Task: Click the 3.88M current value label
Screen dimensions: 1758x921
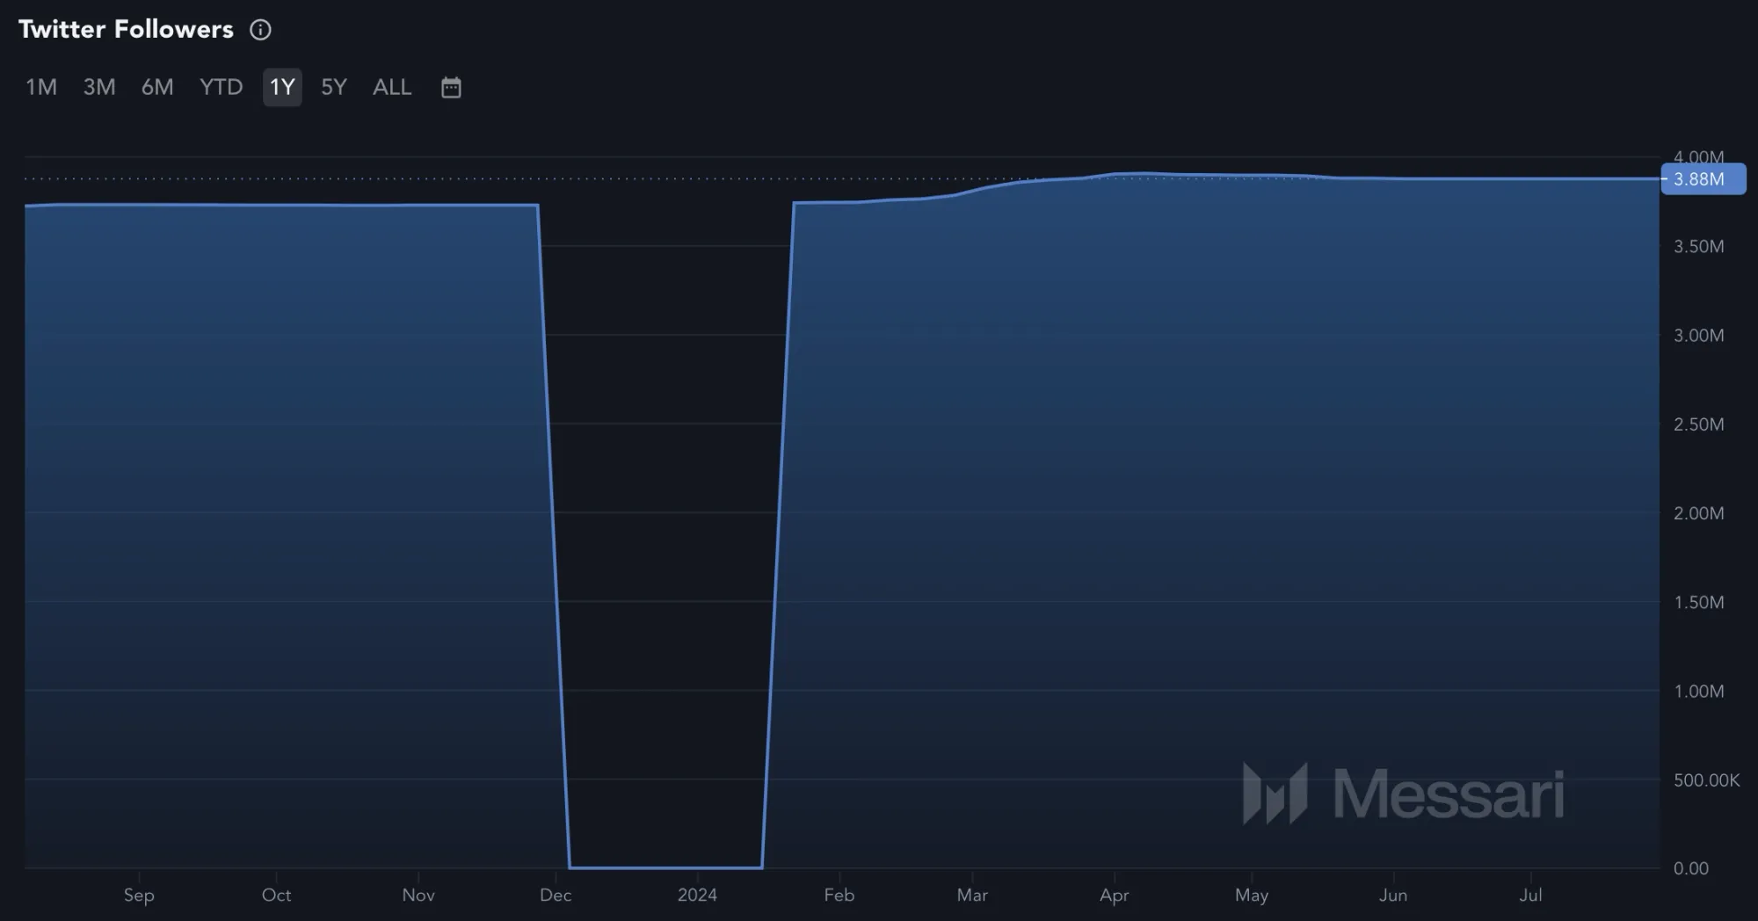Action: click(x=1703, y=179)
